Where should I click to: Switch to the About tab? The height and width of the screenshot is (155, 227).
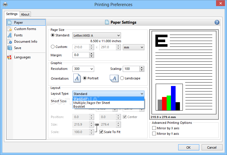[x=25, y=14]
